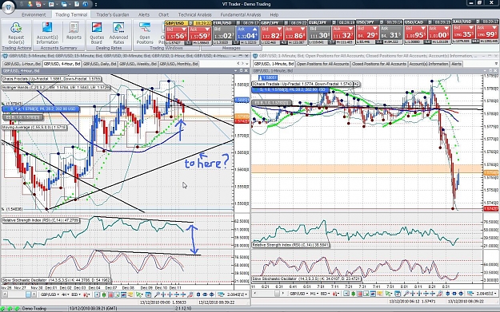Click the USD/JPY Bid price button

(367, 33)
